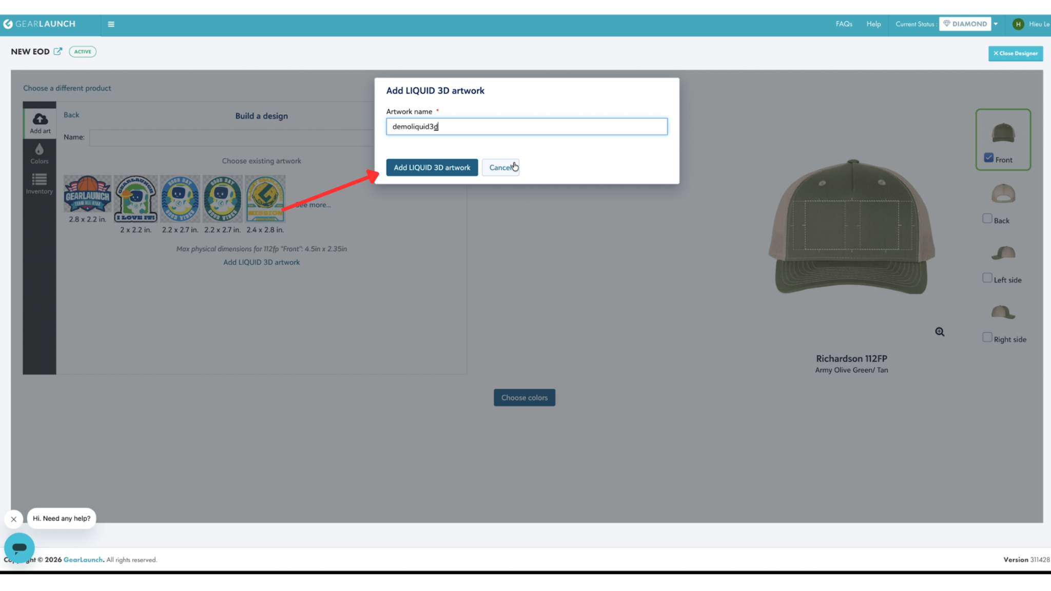The height and width of the screenshot is (591, 1051).
Task: Open the chat support bubble icon
Action: coord(20,547)
